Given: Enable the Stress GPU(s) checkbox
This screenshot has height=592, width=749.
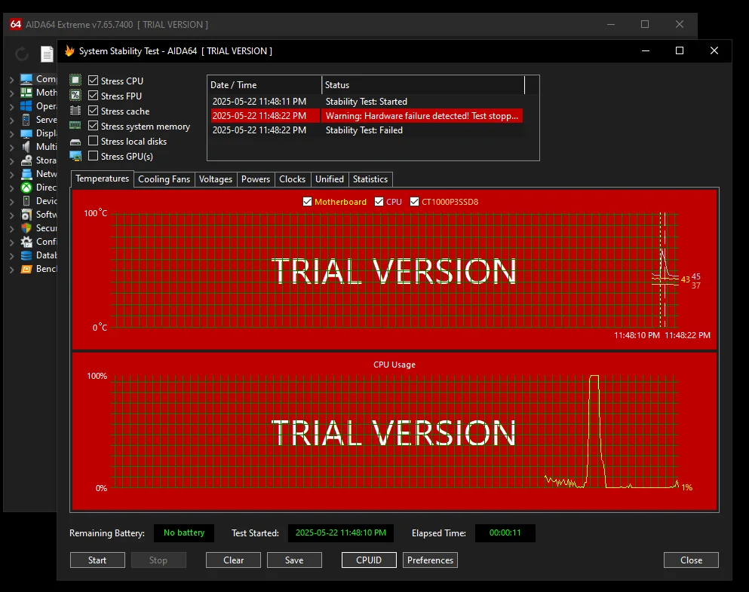Looking at the screenshot, I should [x=94, y=156].
